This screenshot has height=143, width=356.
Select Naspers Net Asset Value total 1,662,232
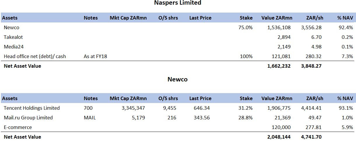click(x=279, y=66)
